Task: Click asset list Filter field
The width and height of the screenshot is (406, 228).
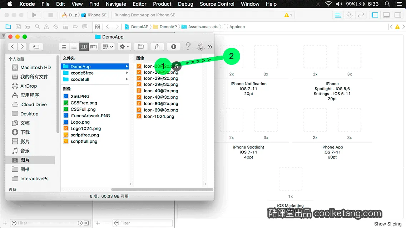Action: (x=143, y=223)
